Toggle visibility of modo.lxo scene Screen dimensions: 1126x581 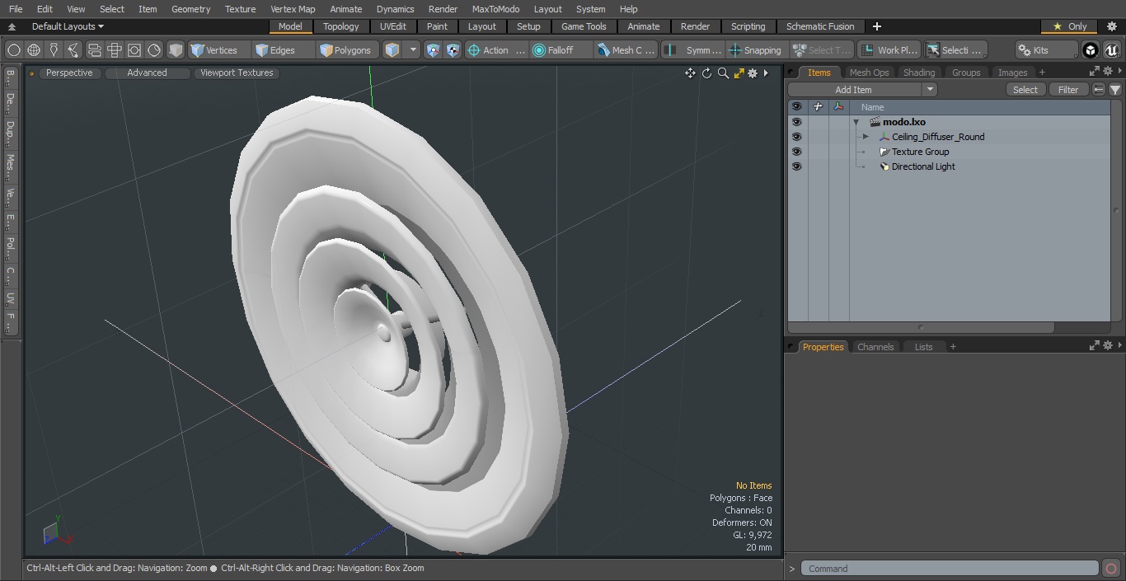[796, 122]
